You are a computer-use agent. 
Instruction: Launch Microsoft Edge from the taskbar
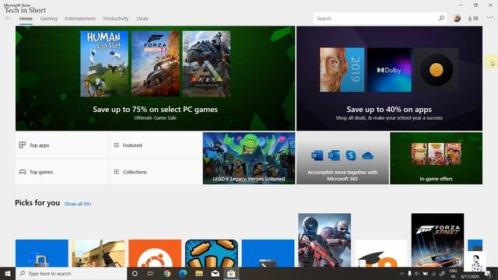coord(183,274)
